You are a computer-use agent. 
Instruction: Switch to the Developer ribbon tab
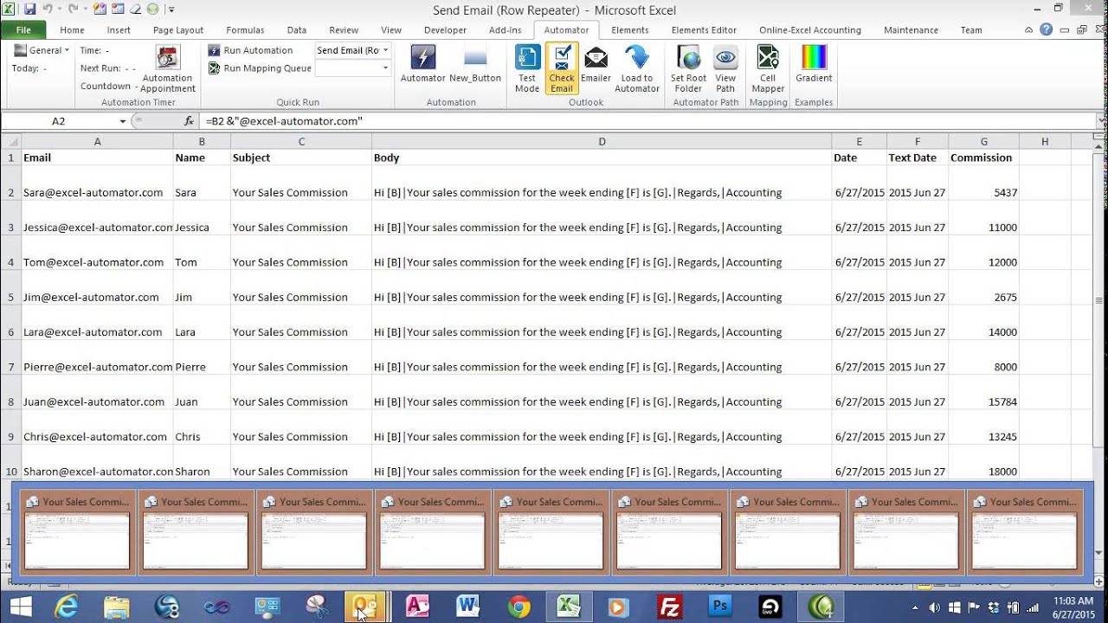pyautogui.click(x=445, y=29)
